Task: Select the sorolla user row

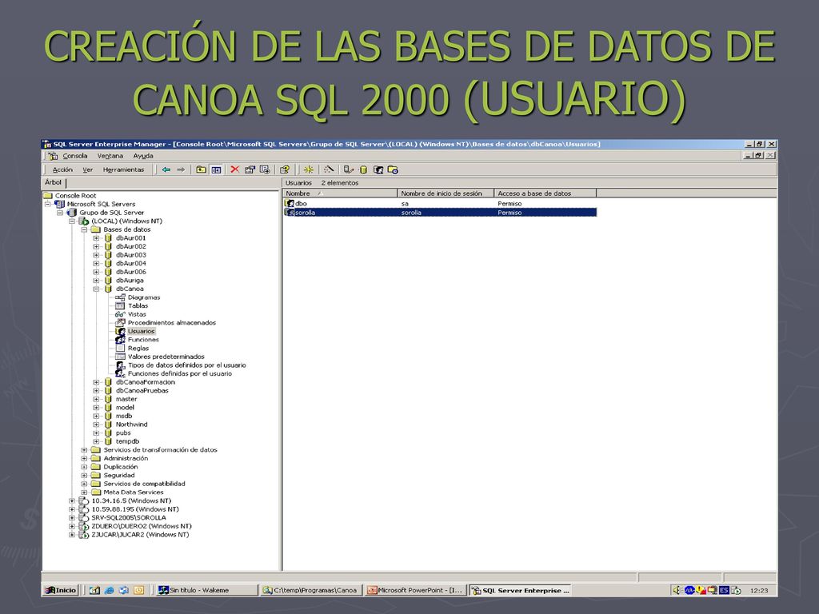Action: point(440,213)
